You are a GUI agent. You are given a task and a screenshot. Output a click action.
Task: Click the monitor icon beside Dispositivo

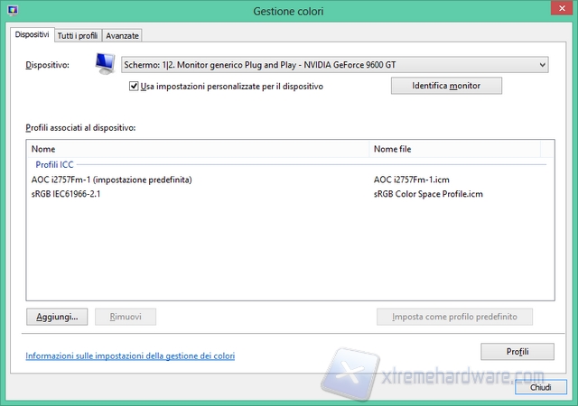(106, 64)
